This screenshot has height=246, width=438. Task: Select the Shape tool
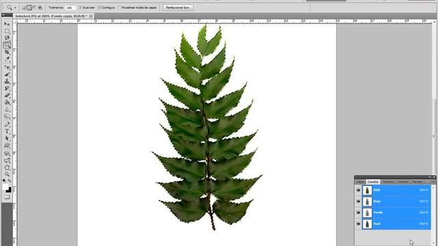click(x=7, y=146)
